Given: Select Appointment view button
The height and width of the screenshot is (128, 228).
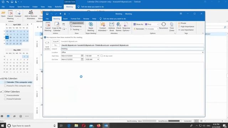Looking at the screenshot, I should coord(77,23).
